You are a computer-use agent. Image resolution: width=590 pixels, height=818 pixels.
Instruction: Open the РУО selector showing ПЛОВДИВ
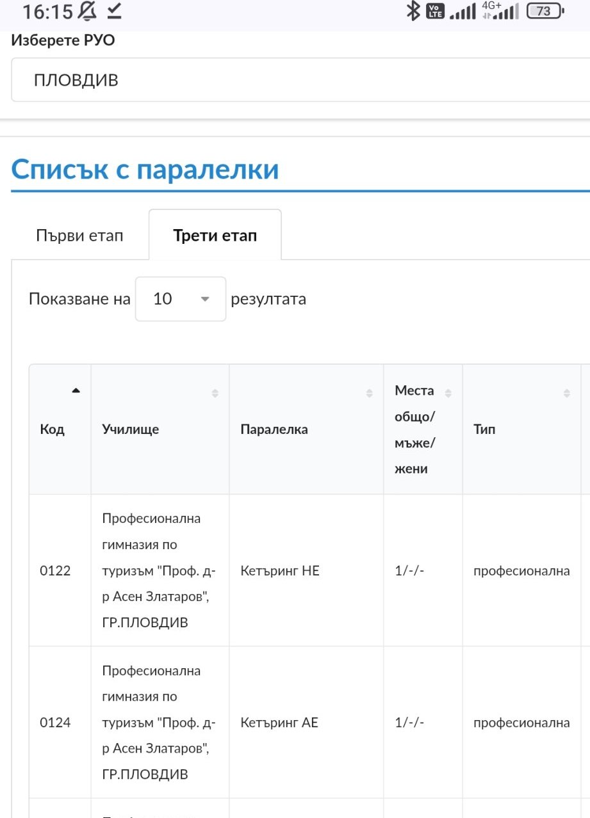click(x=300, y=80)
